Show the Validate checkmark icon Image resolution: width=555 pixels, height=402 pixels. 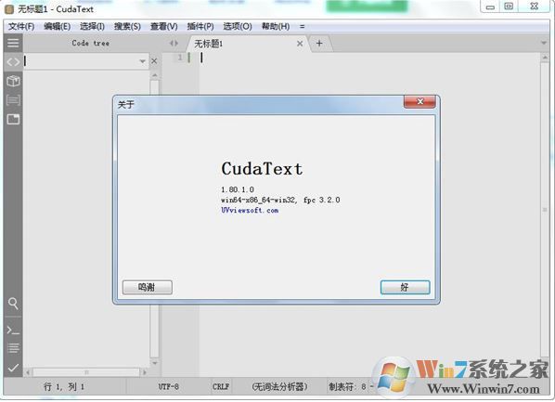[13, 368]
